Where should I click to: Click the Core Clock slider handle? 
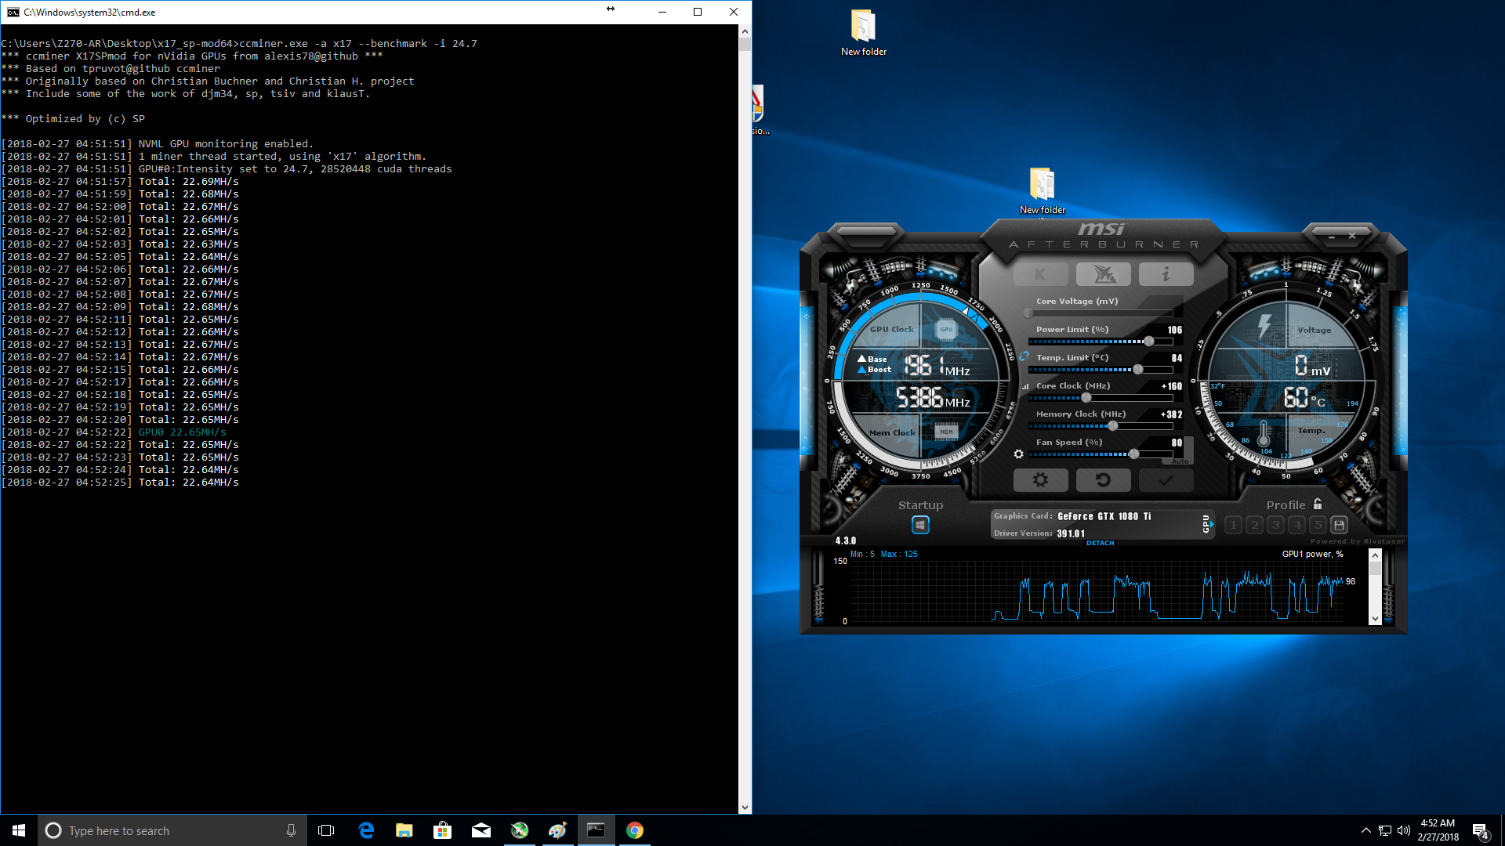(x=1086, y=398)
